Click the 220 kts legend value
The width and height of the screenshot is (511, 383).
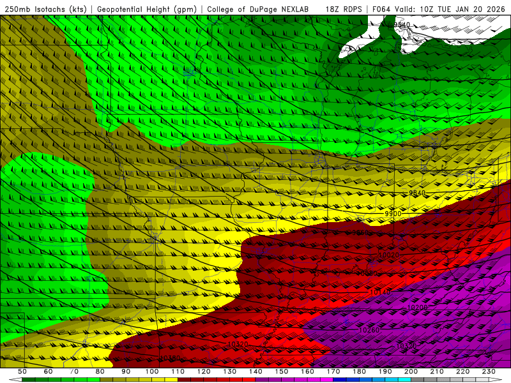pyautogui.click(x=462, y=372)
